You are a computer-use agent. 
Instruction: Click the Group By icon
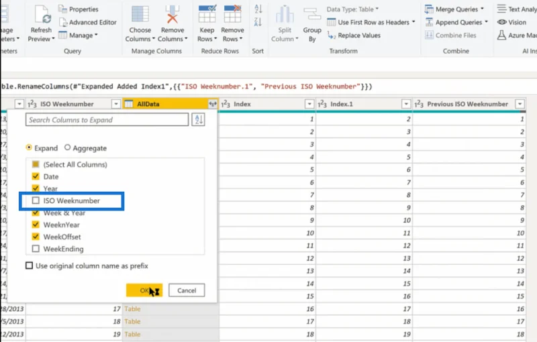point(312,15)
